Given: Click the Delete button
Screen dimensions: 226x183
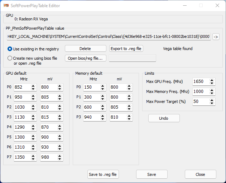Looking at the screenshot, I should coord(86,49).
